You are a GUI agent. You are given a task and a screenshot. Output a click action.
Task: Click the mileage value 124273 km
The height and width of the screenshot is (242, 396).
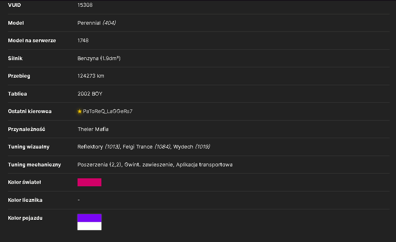point(91,76)
